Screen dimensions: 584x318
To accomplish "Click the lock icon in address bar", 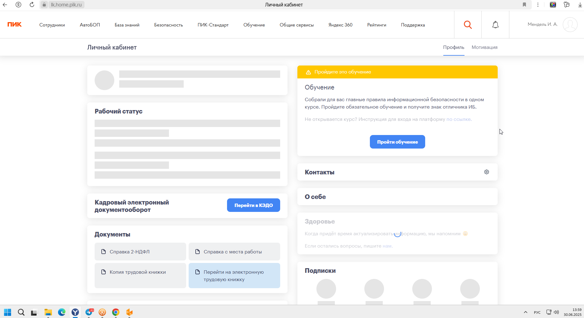I will pos(45,5).
